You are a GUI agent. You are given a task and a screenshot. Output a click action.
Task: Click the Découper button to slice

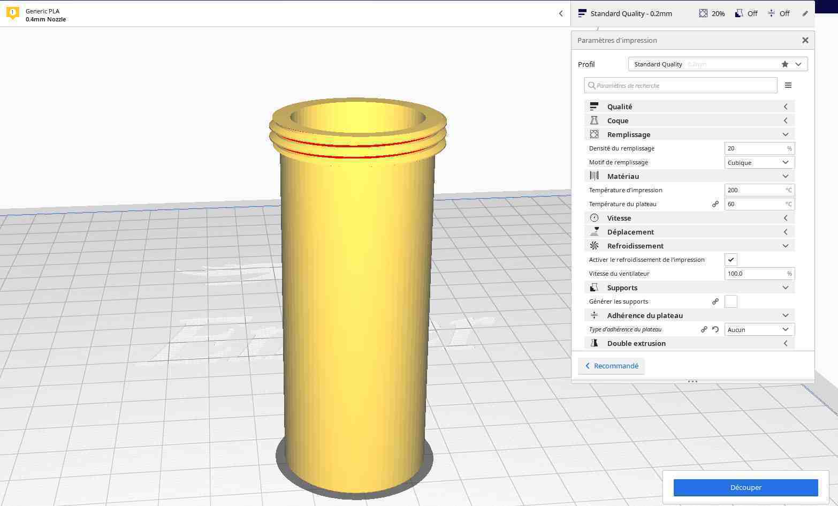pos(745,487)
